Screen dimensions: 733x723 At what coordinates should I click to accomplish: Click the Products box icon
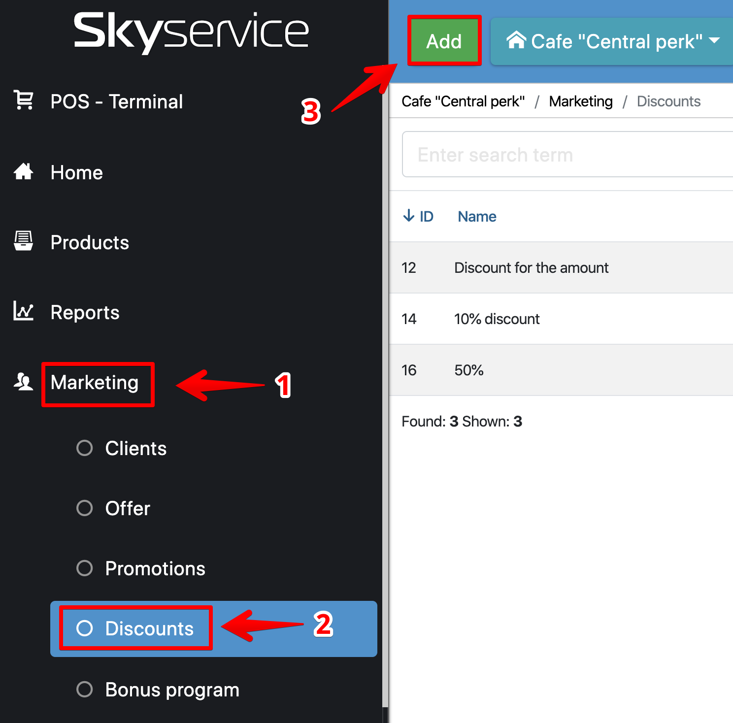tap(23, 241)
